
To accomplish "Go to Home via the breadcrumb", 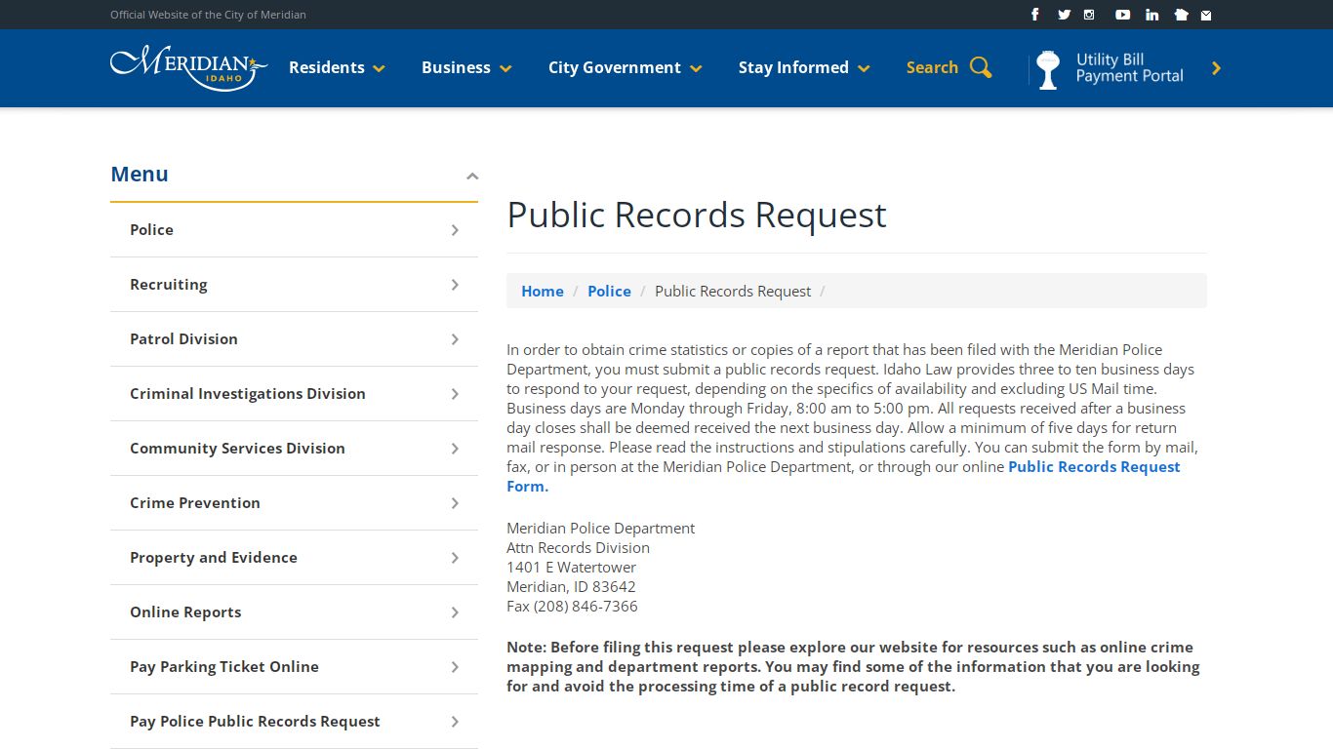I will [543, 291].
